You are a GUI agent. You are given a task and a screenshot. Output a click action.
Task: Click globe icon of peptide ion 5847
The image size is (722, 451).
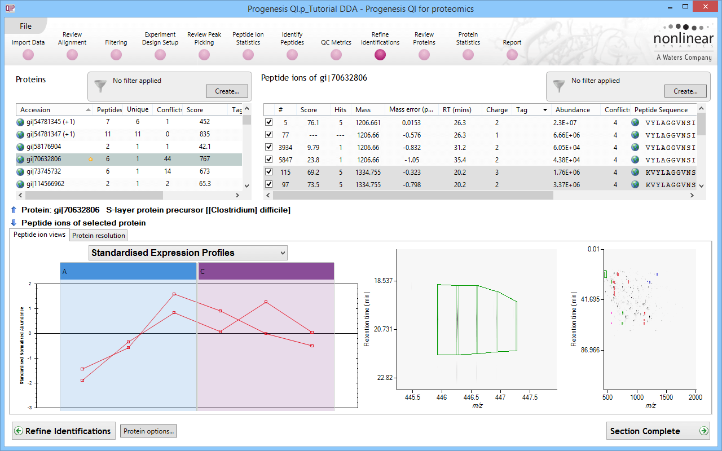coord(635,160)
